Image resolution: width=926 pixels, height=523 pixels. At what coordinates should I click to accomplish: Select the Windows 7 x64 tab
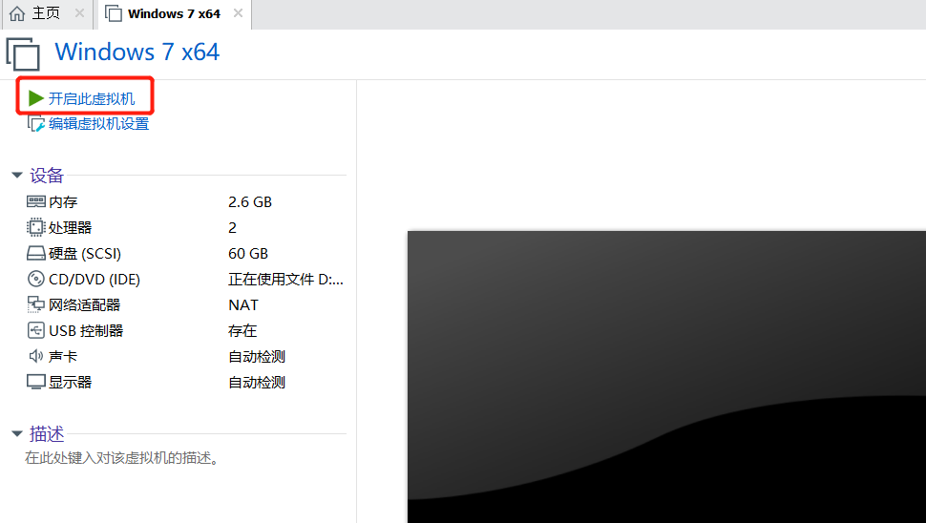(174, 13)
